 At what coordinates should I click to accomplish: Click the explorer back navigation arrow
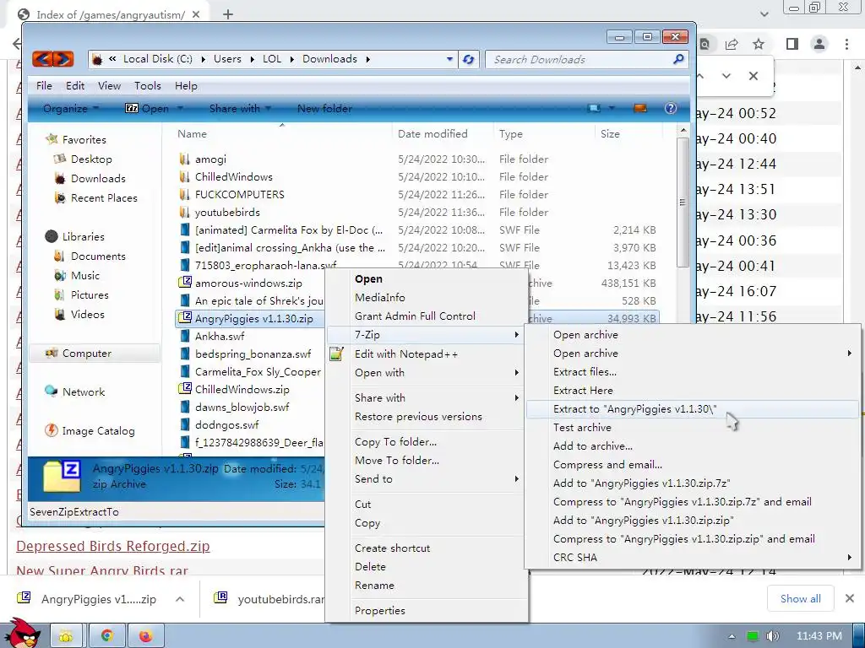click(42, 58)
